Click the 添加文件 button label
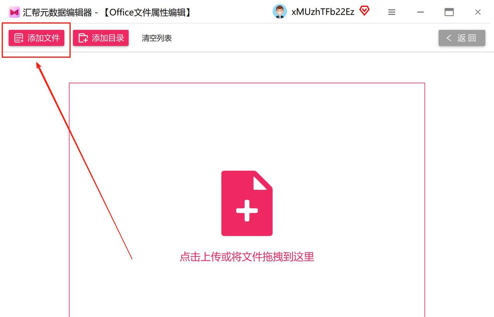494x317 pixels. 44,38
